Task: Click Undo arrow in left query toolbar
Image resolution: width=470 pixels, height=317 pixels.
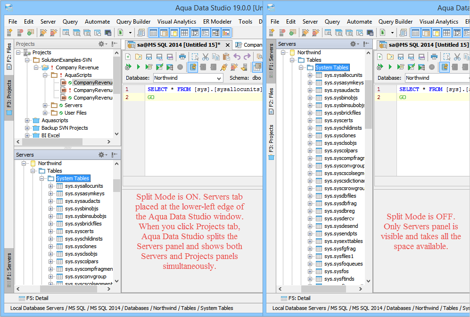Action: click(x=237, y=57)
